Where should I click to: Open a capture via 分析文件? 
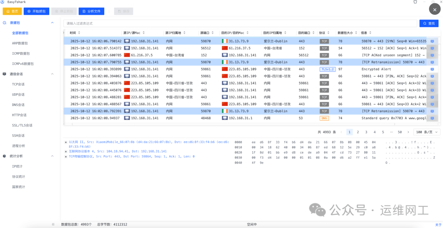pos(91,12)
